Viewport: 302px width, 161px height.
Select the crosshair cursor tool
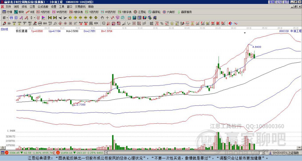coord(107,18)
